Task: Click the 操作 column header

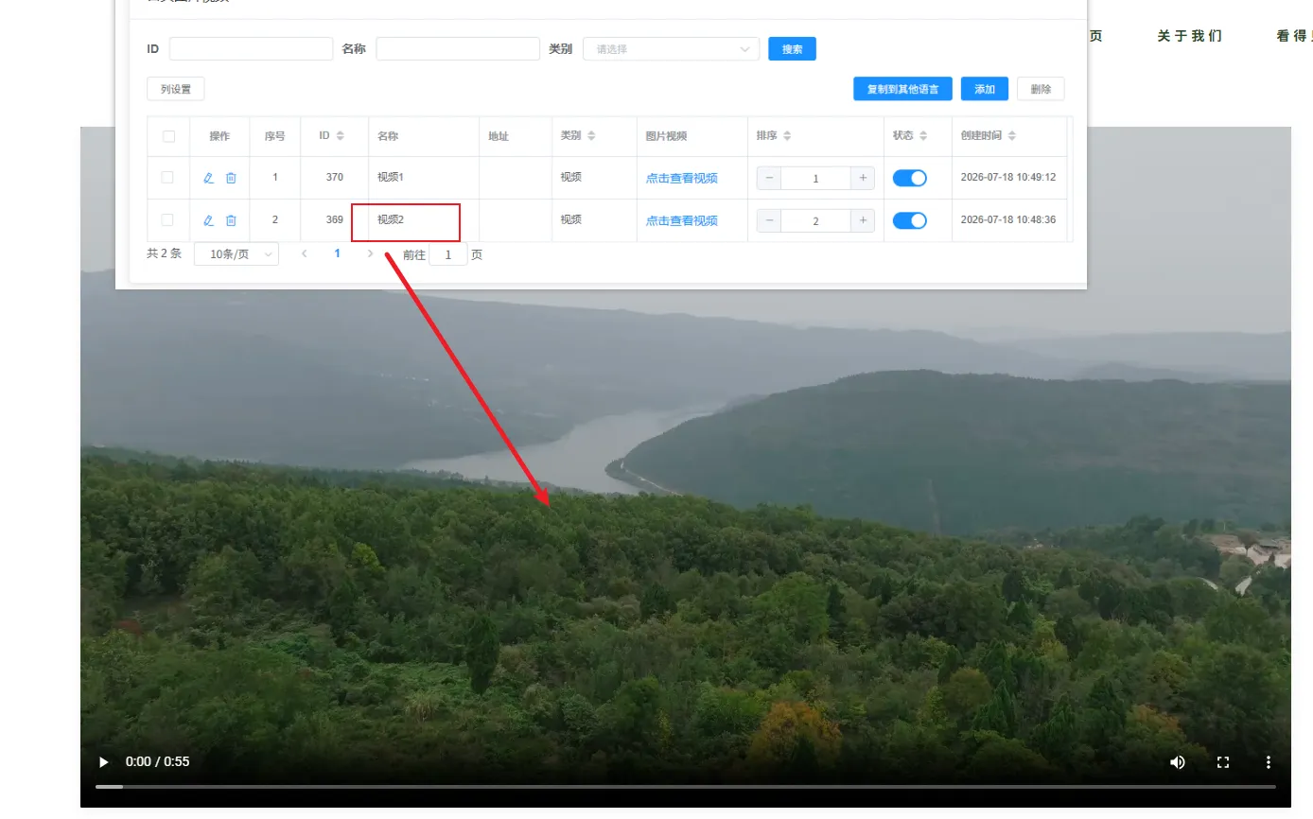Action: pyautogui.click(x=219, y=136)
